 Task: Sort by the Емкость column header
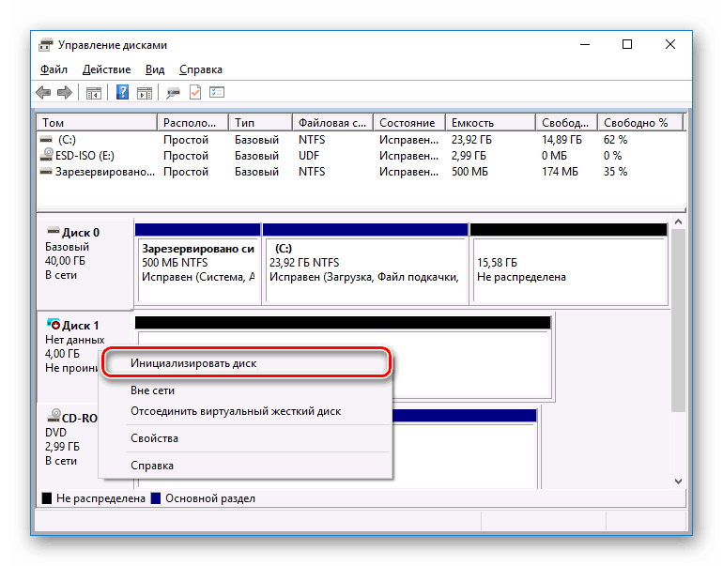[x=490, y=123]
